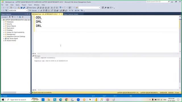Click the Properties wrench icon
The height and width of the screenshot is (102, 182).
tap(106, 8)
